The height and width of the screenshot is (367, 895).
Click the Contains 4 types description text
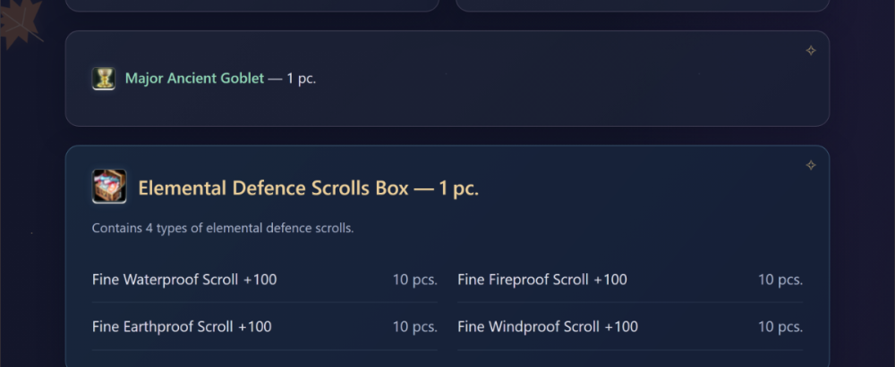[223, 229]
